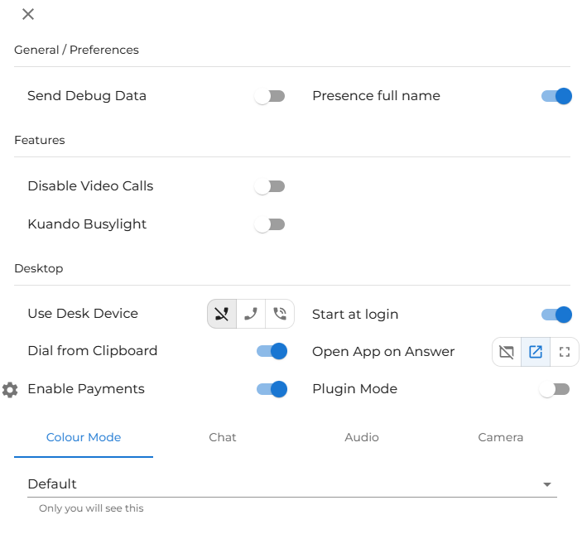Choose the plain handset desk device icon

point(251,314)
